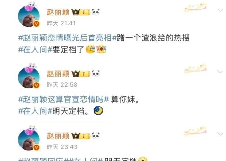Click the crown membership badge on first post
This screenshot has height=161, width=226.
81,12
